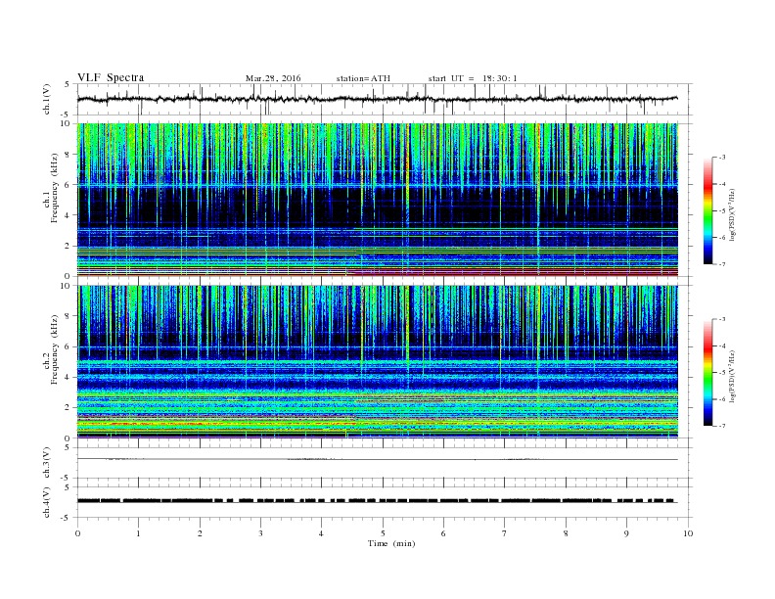Click the ch.1 spectrogram color bar
775x599 pixels.
pyautogui.click(x=707, y=210)
